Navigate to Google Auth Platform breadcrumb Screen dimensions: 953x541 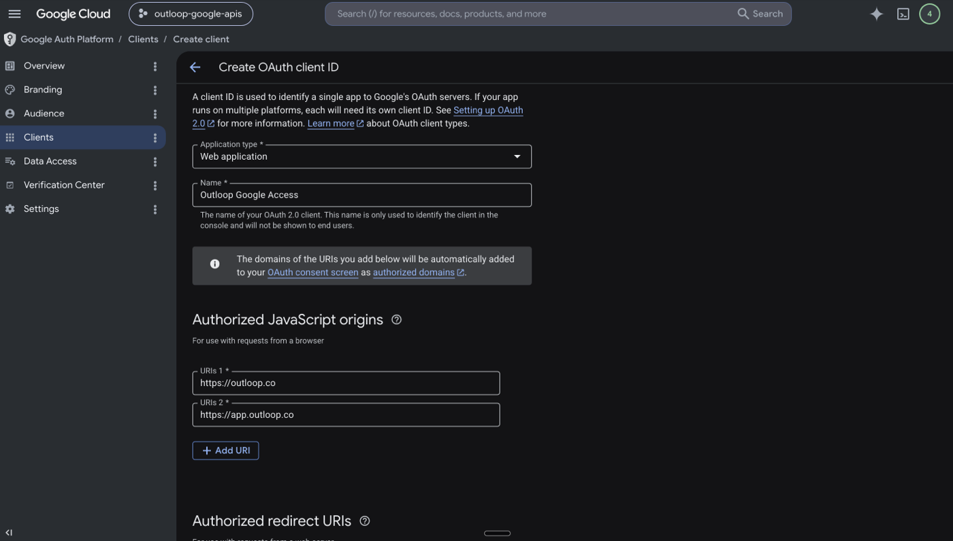point(67,39)
